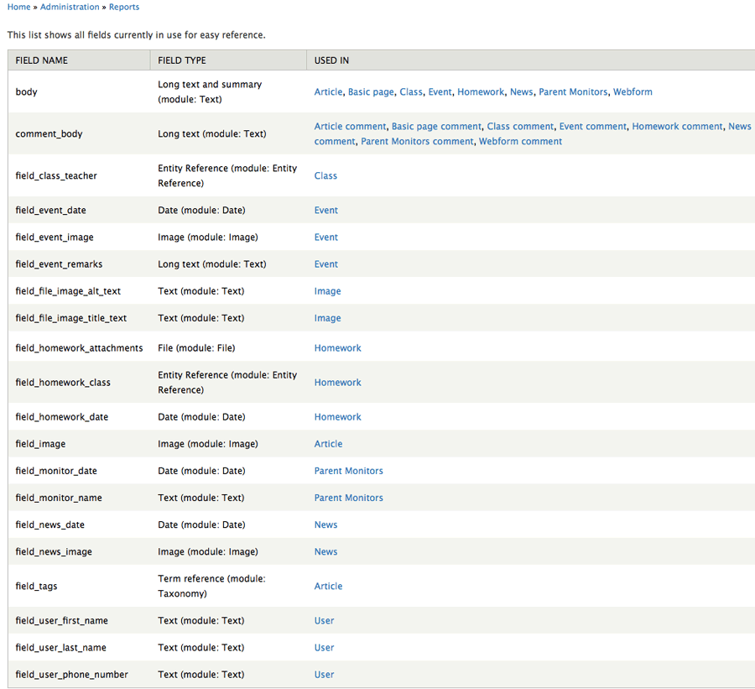Viewport: 755px width, 689px height.
Task: Open User link for field_user_phone_number
Action: click(324, 675)
